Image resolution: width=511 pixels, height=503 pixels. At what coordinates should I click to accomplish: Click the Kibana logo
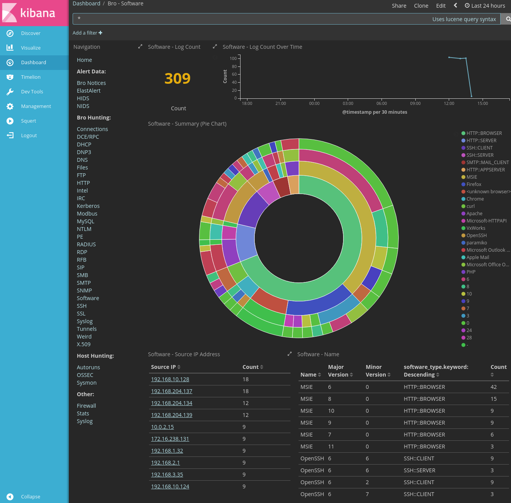[29, 12]
